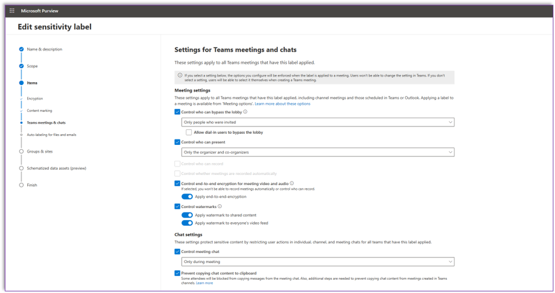Click the Groups & sites step circle
Image resolution: width=555 pixels, height=293 pixels.
coord(21,151)
